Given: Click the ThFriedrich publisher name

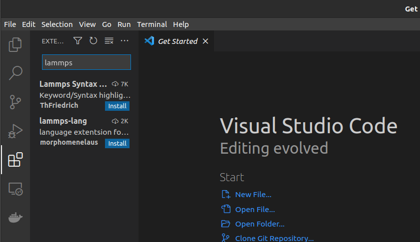Looking at the screenshot, I should [x=59, y=105].
